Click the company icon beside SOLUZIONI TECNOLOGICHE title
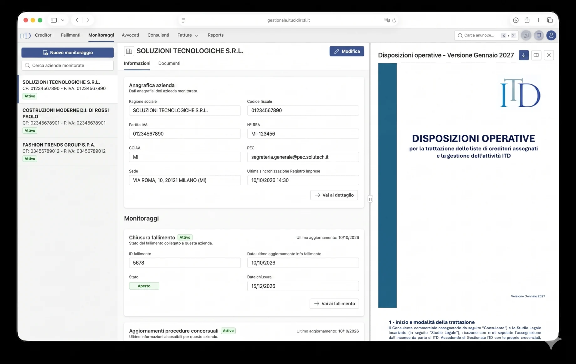This screenshot has height=364, width=576. [x=129, y=51]
